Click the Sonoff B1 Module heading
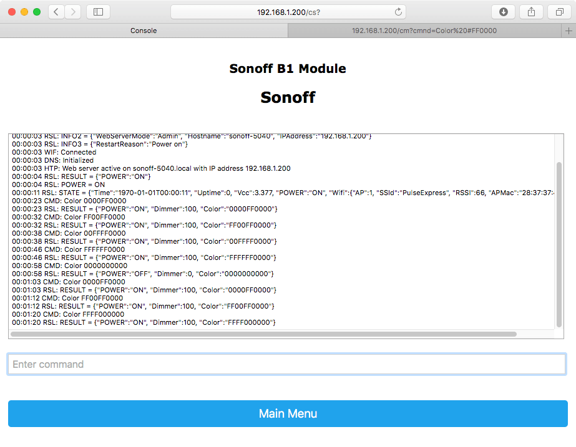The height and width of the screenshot is (447, 576). 288,69
